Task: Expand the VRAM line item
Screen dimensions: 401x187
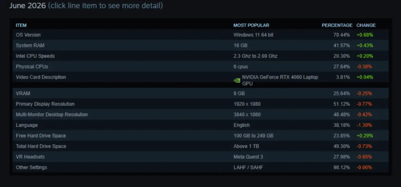Action: (200, 93)
